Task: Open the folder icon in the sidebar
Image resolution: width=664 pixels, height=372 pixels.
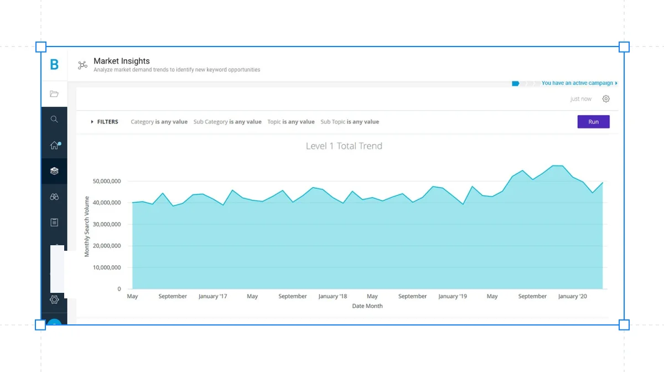Action: [x=54, y=94]
